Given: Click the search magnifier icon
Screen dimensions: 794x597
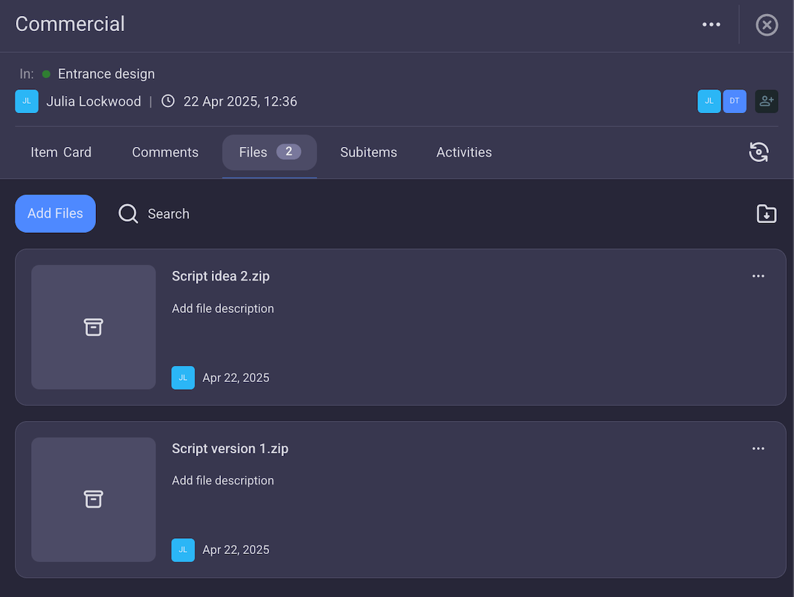Looking at the screenshot, I should [128, 213].
